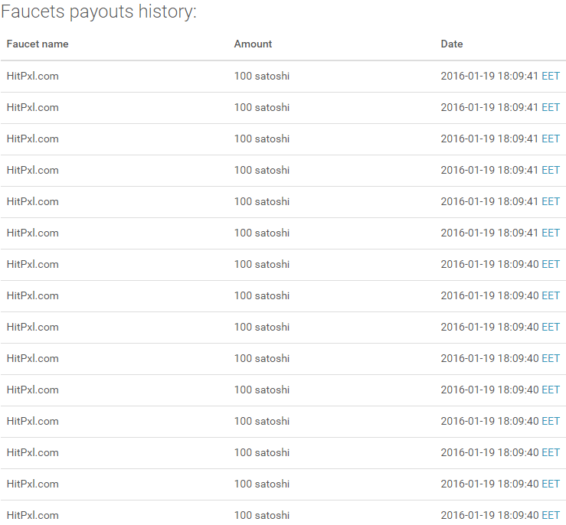Click 100 satoshi in the last visible row
The width and height of the screenshot is (566, 525).
[262, 515]
